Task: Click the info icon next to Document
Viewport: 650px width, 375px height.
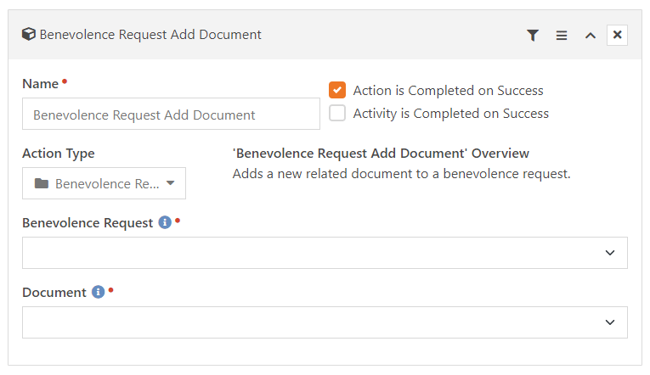Action: tap(99, 292)
